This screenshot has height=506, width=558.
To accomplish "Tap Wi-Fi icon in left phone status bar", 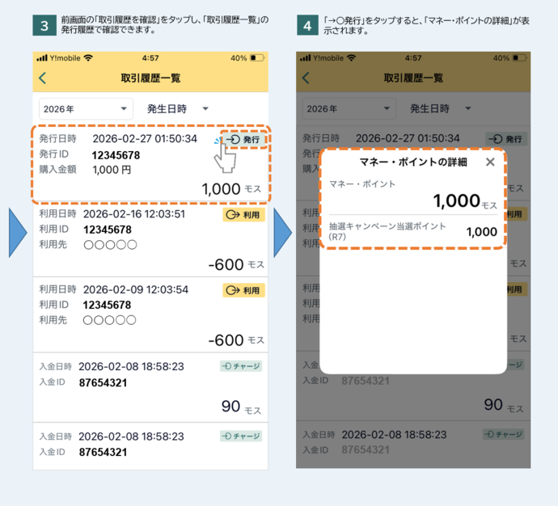I will tap(88, 58).
